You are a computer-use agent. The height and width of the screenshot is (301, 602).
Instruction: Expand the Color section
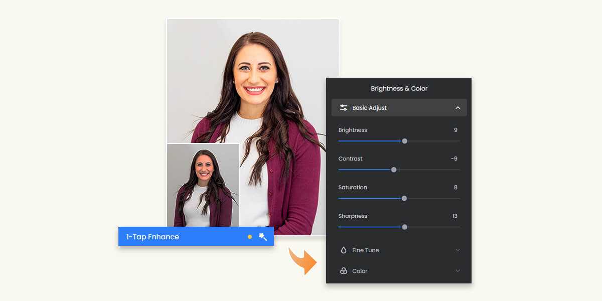point(458,271)
